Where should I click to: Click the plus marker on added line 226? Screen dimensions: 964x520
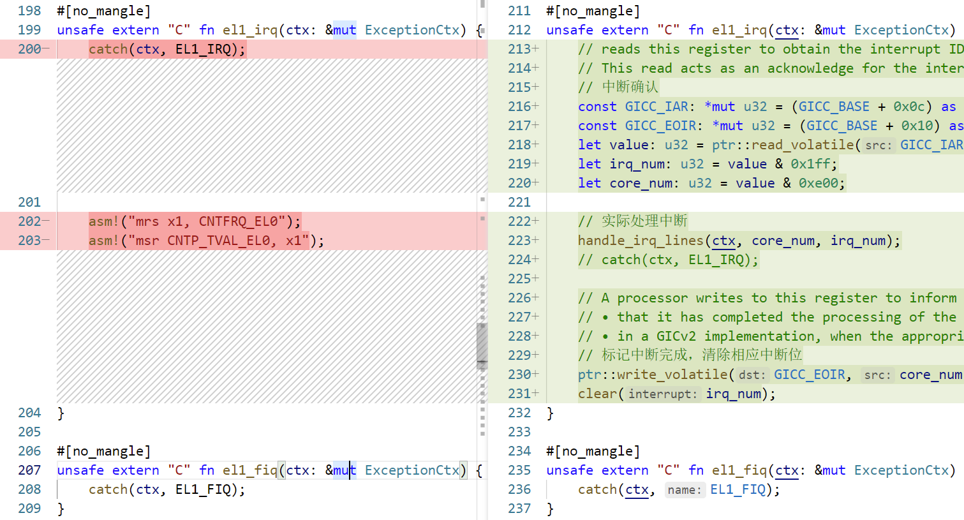pyautogui.click(x=535, y=298)
